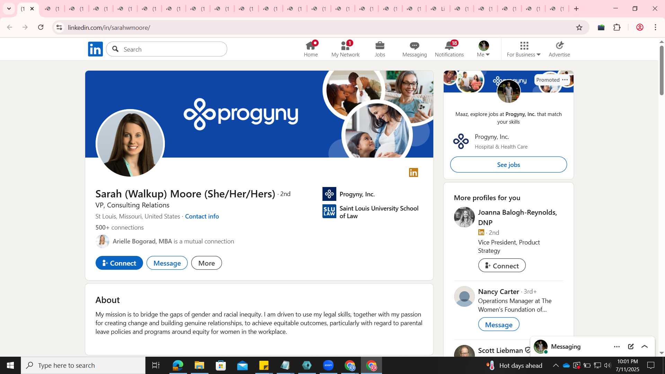Open the browser extensions puzzle icon
The image size is (665, 374).
click(x=617, y=27)
